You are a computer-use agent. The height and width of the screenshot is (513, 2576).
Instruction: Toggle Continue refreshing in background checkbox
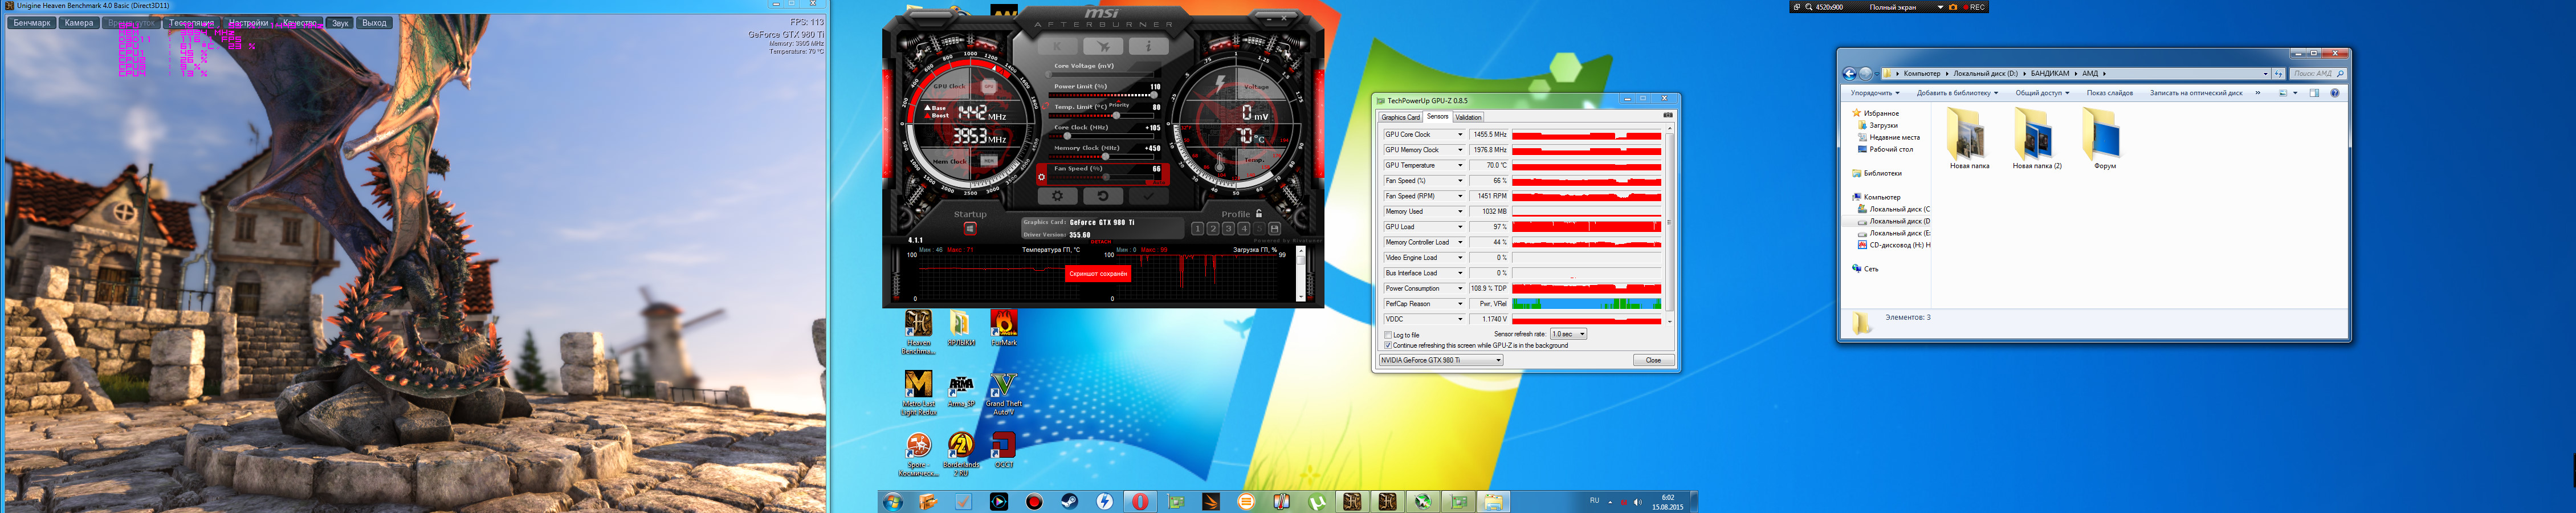pos(1388,345)
